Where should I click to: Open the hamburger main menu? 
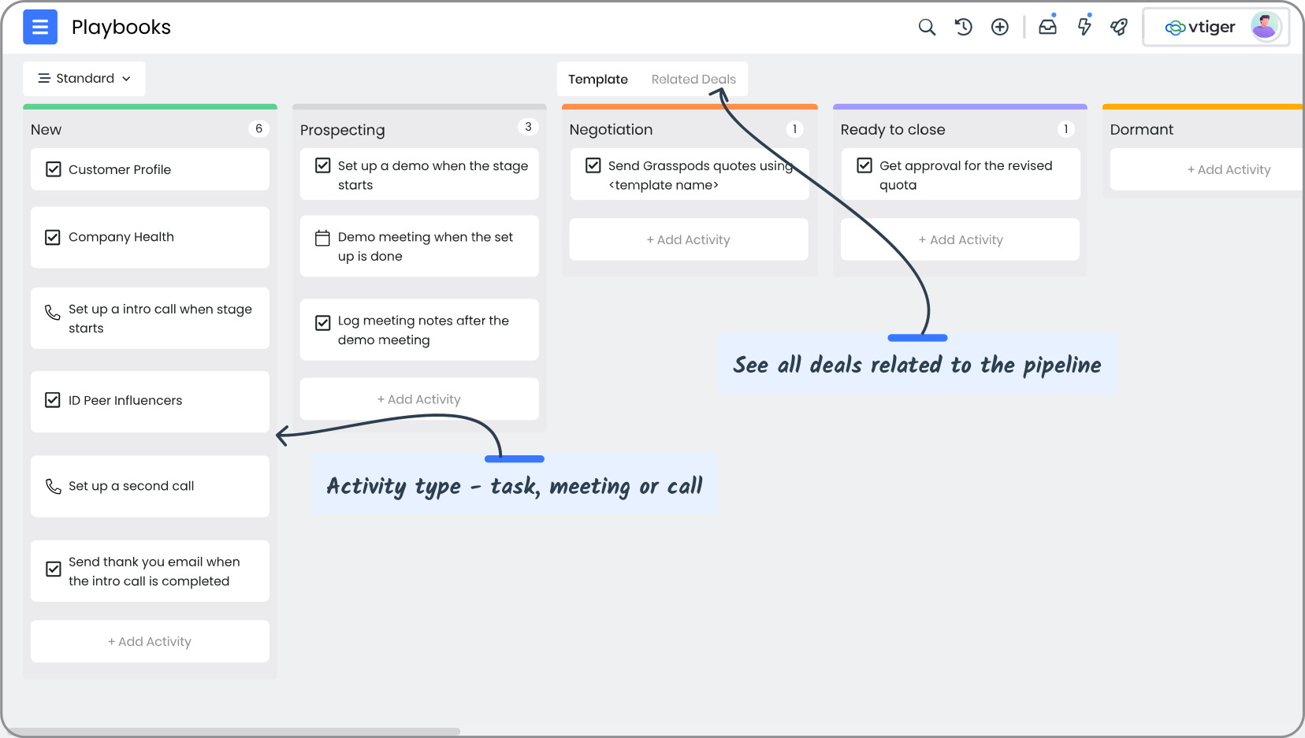pos(40,28)
